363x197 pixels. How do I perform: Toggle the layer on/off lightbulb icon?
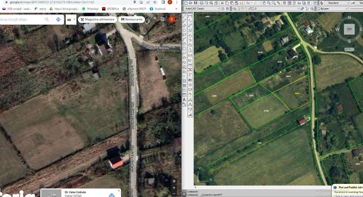coord(239,9)
